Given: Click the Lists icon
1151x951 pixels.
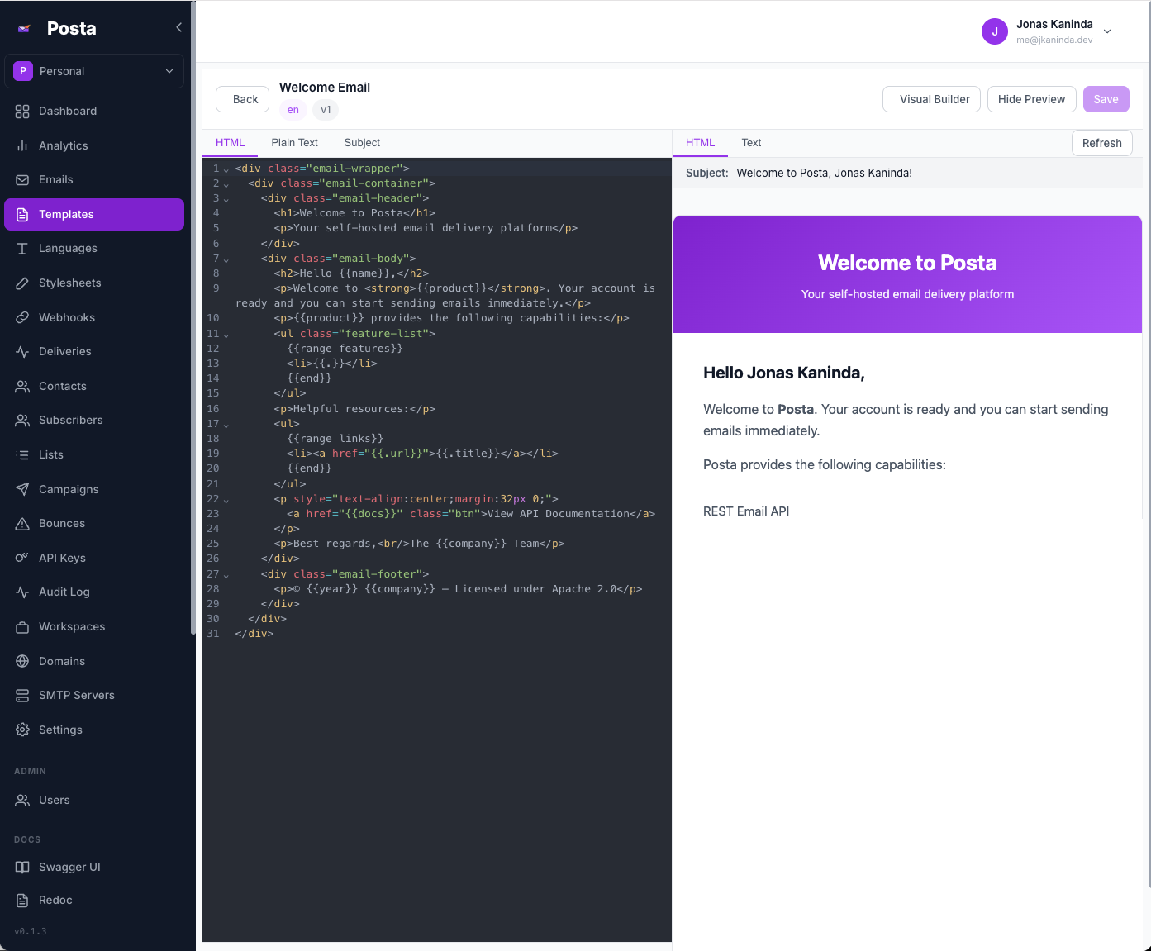Looking at the screenshot, I should pos(22,455).
